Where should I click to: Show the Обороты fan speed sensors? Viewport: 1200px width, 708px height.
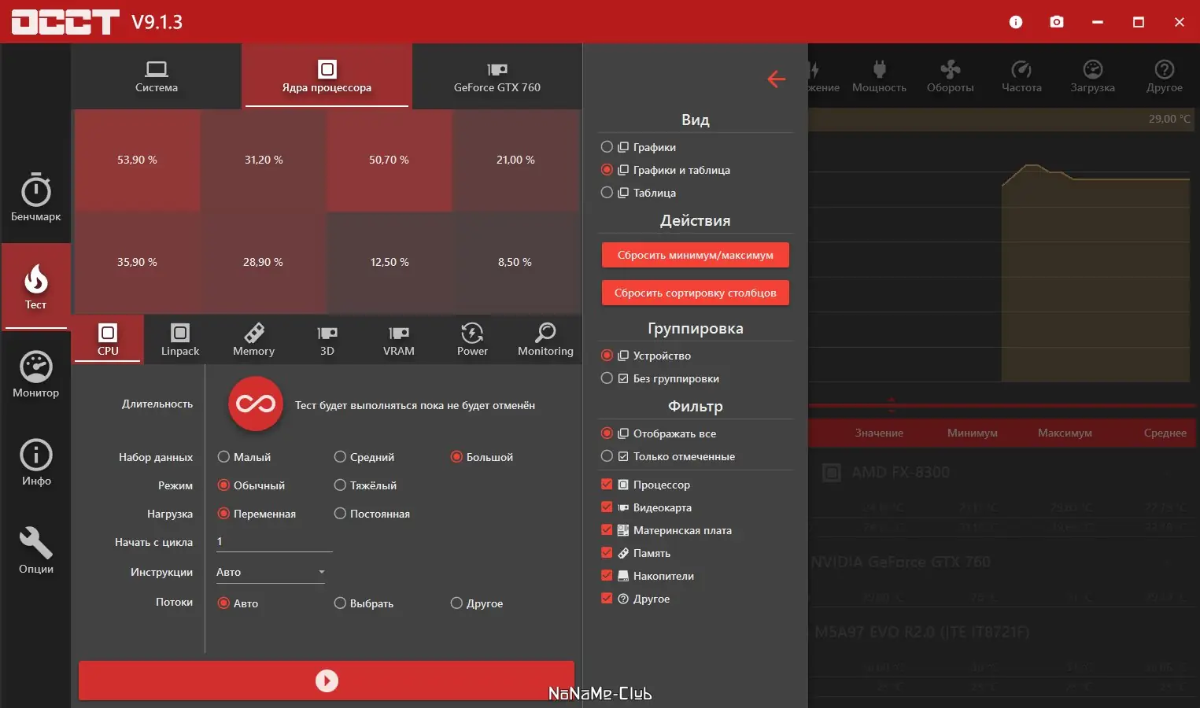pos(951,76)
